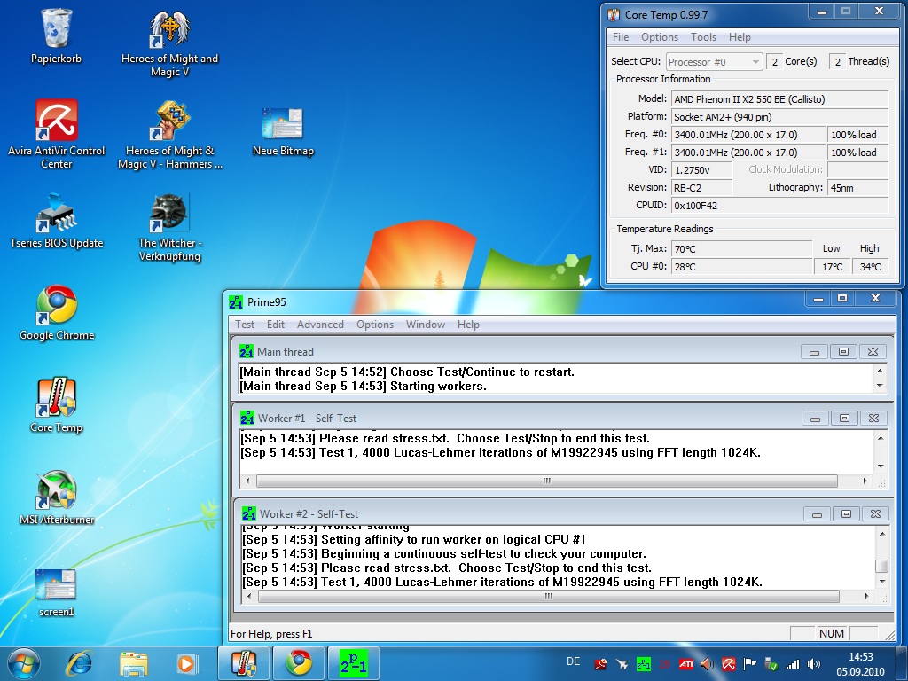Click the red tray icon left of the plane
Screen dimensions: 908x681
coord(600,664)
